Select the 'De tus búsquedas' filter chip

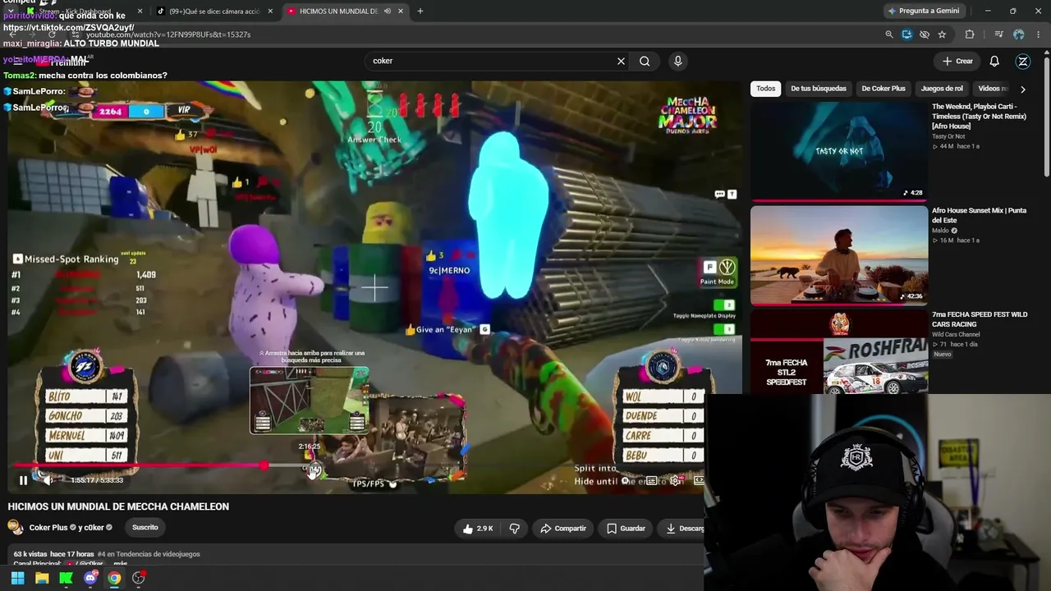[x=818, y=89]
